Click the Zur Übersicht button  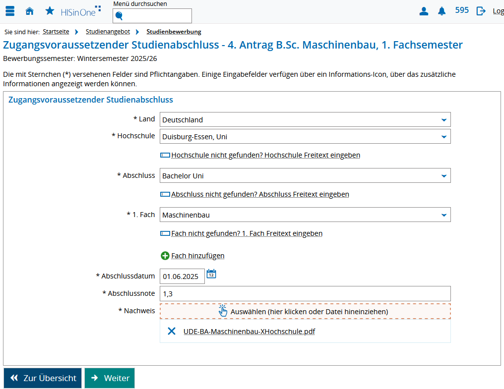click(x=43, y=378)
